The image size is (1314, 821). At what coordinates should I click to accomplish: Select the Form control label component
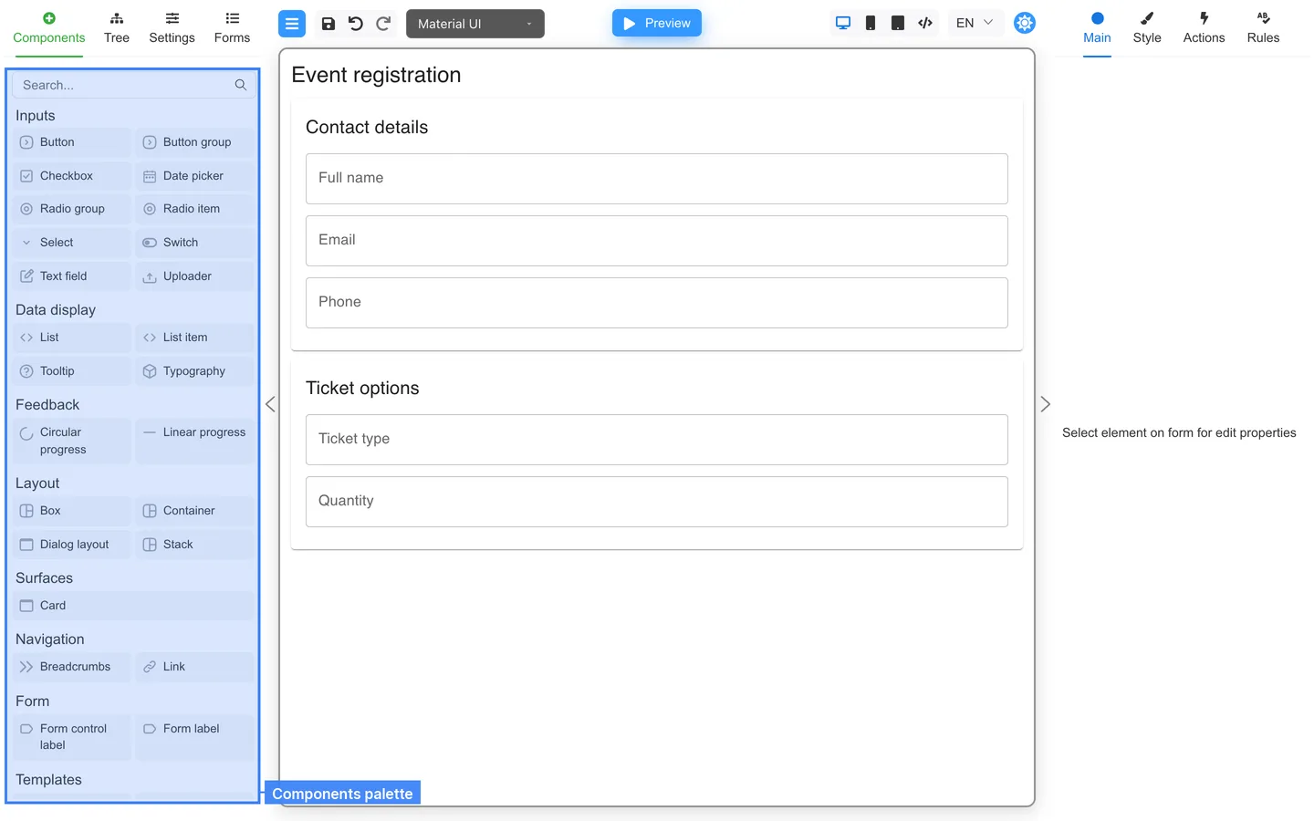tap(71, 737)
